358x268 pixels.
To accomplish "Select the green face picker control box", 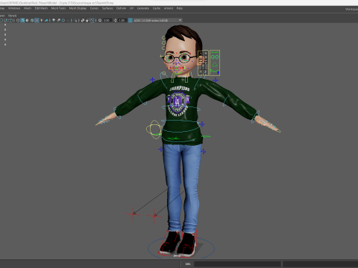I will click(215, 63).
